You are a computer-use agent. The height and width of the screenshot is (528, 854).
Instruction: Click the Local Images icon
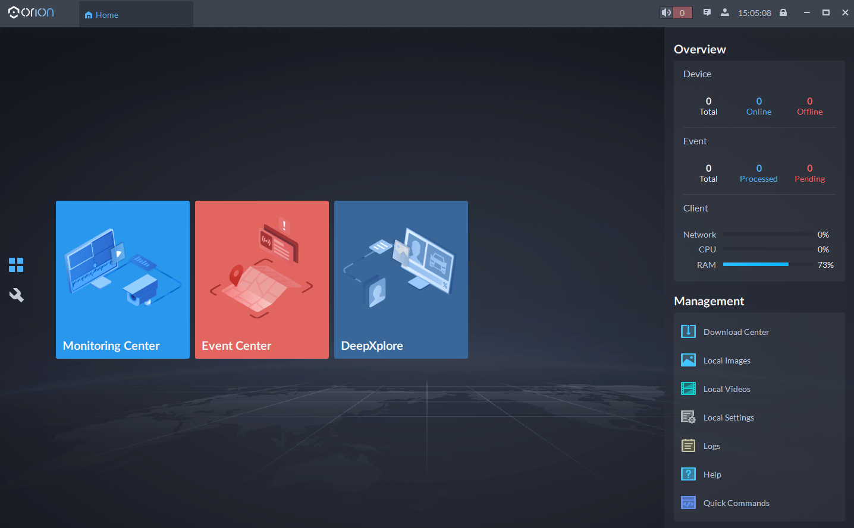click(x=688, y=360)
